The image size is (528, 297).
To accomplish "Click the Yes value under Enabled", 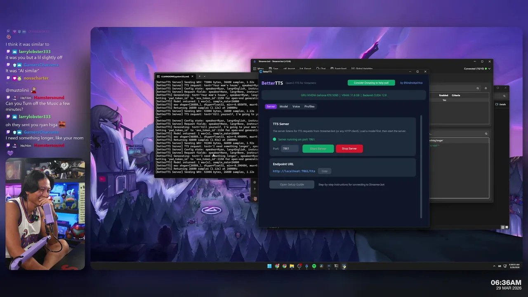I will (x=444, y=100).
